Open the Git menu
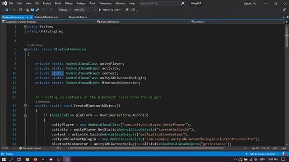Viewport: 289px width, 162px height. 37,3
